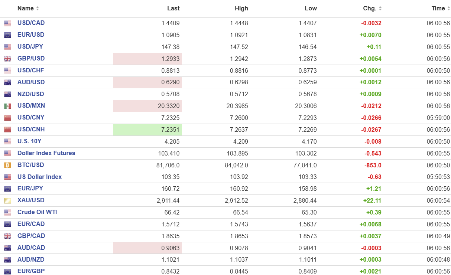Sort table by Chg. column arrows

pos(380,9)
